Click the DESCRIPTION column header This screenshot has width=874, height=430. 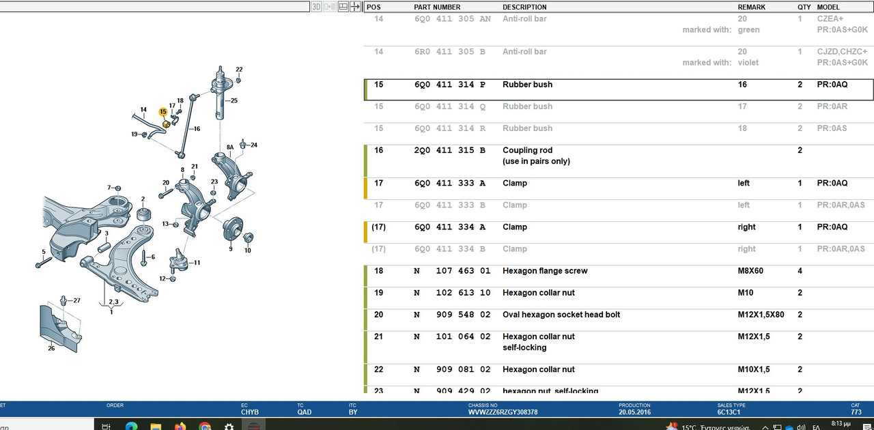pos(524,7)
